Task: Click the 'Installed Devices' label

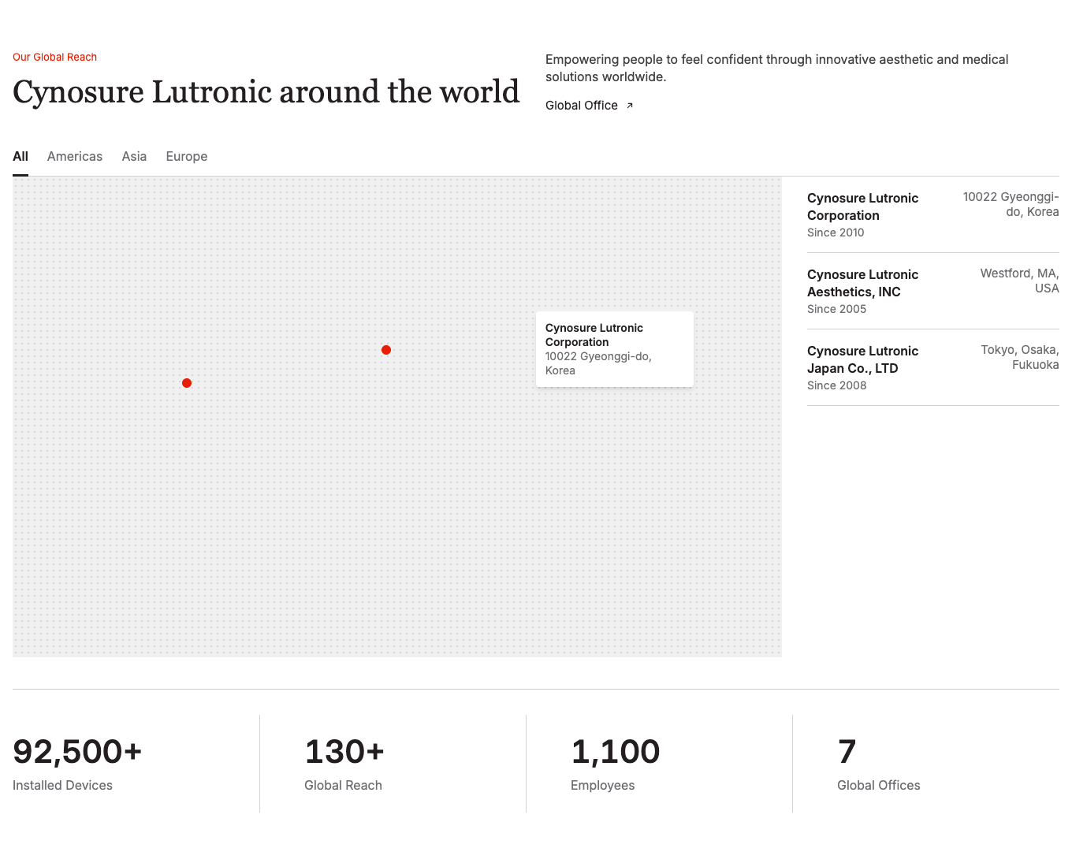Action: pos(62,785)
